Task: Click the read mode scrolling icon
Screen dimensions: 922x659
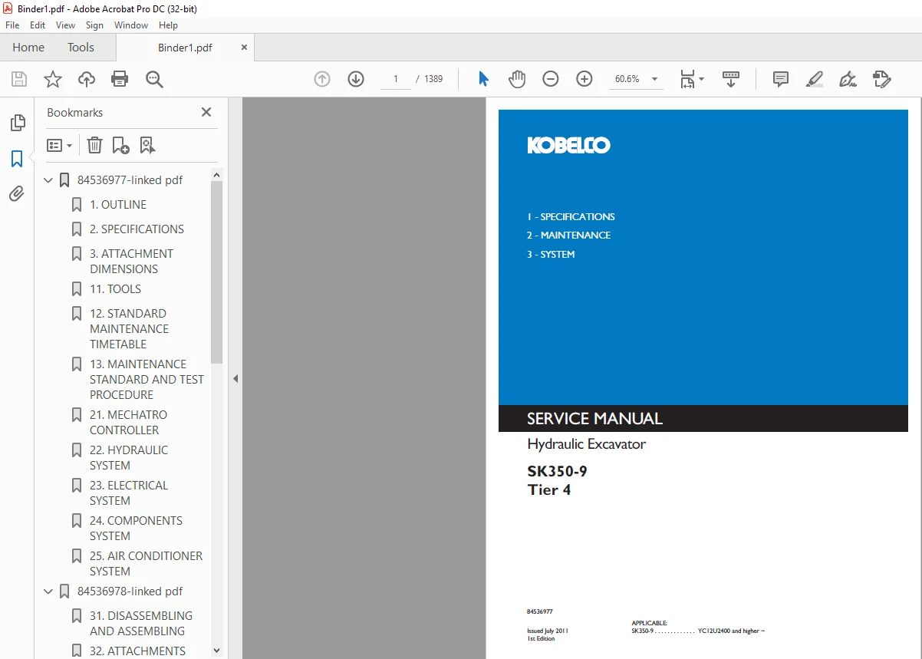Action: (731, 79)
